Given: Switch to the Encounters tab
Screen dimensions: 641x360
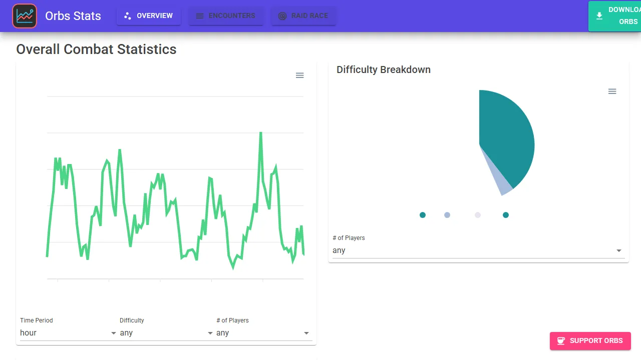Looking at the screenshot, I should (226, 15).
